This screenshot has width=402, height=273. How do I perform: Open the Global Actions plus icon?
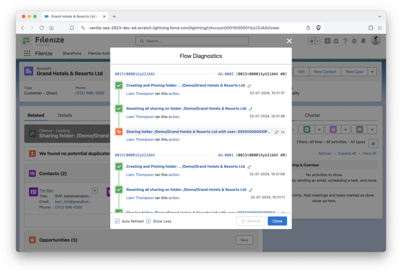[x=327, y=41]
